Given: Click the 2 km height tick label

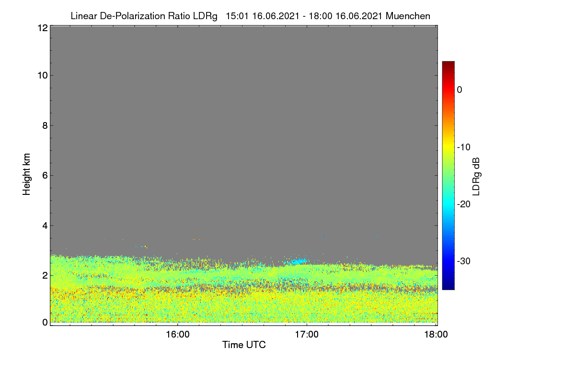Looking at the screenshot, I should pyautogui.click(x=45, y=275).
